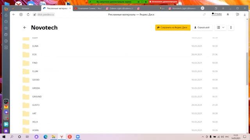
Task: Open notifications bell in browser sidebar
Action: 6,15
